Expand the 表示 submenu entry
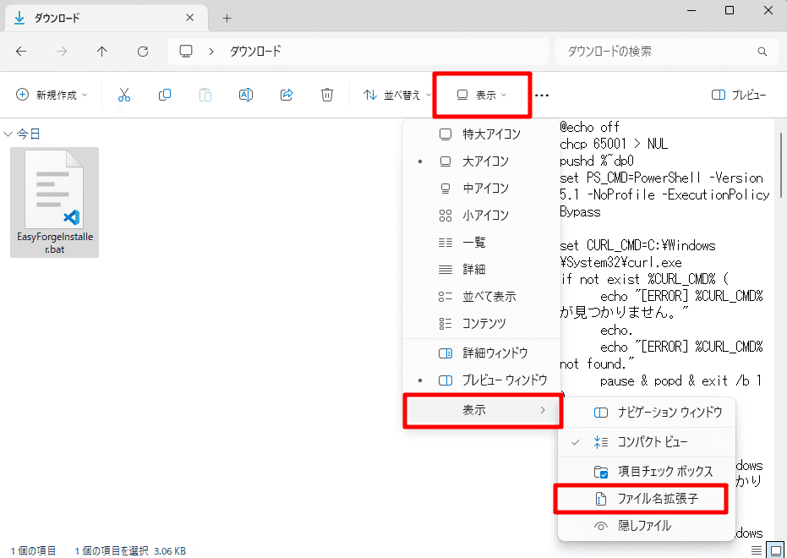 482,411
